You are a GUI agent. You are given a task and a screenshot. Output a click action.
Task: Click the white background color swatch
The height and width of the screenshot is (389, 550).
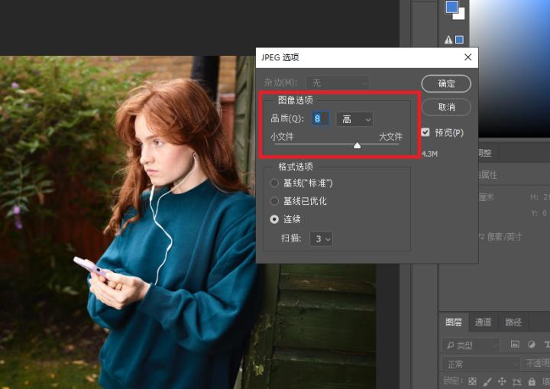[x=459, y=14]
